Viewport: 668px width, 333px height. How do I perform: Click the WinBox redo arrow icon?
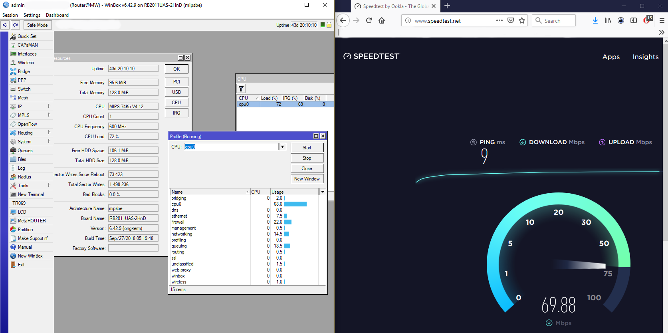(16, 25)
